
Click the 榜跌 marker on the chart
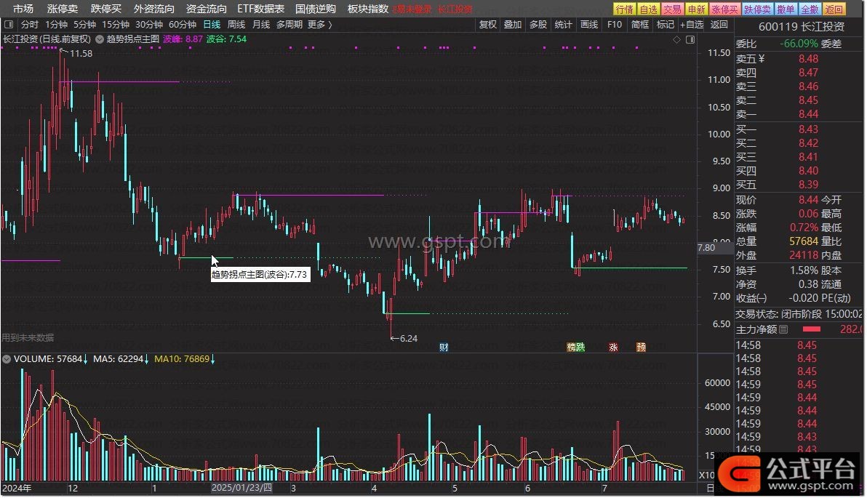click(x=575, y=347)
